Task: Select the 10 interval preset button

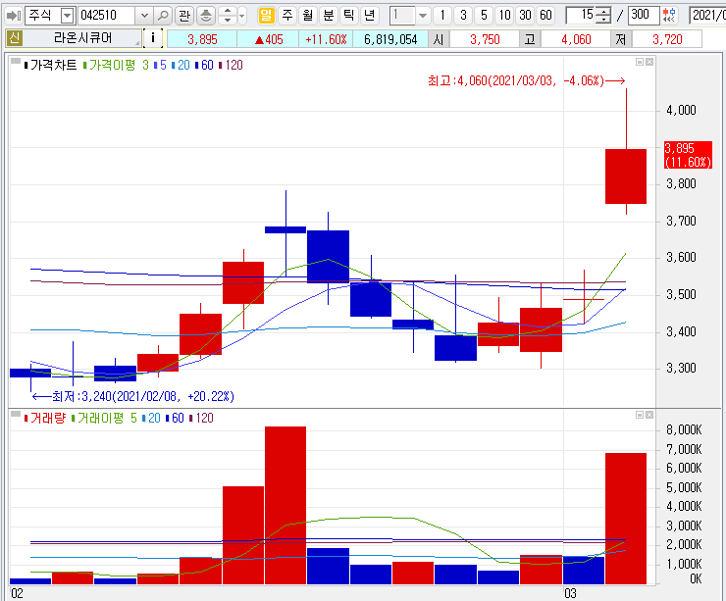Action: point(504,16)
